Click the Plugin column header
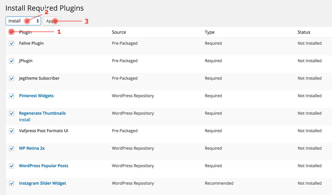The height and width of the screenshot is (195, 332). pyautogui.click(x=25, y=32)
